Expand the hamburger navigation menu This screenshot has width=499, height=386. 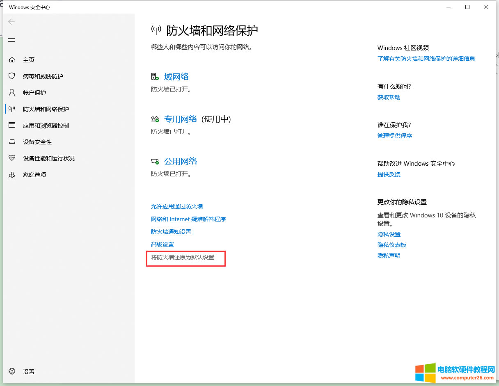coord(11,40)
